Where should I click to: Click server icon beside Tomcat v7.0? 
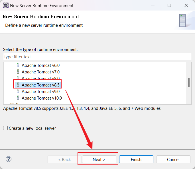(x=18, y=72)
